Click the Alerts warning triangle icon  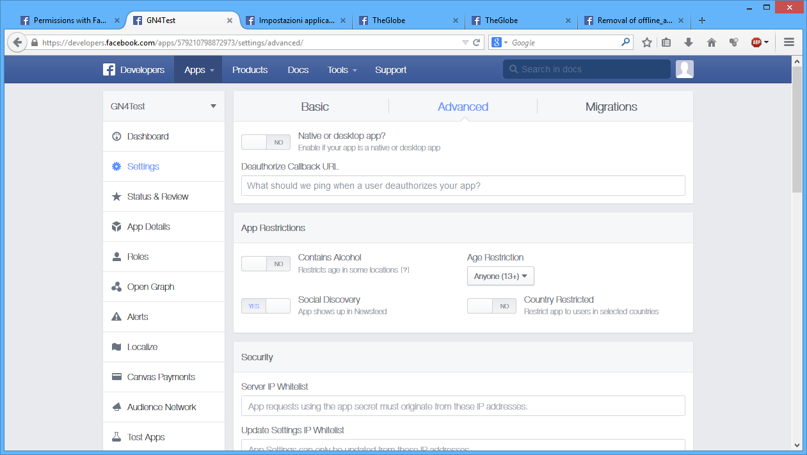pos(116,317)
